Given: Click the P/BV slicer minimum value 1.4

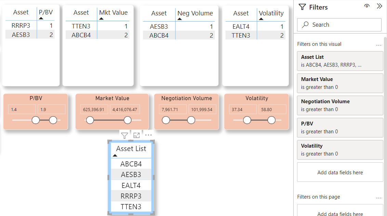Looking at the screenshot, I should point(22,109).
